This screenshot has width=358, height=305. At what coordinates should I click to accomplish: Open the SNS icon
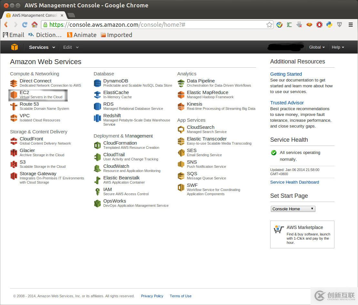(x=181, y=165)
